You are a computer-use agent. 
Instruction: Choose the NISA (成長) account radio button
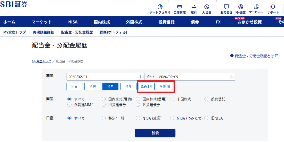[138, 118]
